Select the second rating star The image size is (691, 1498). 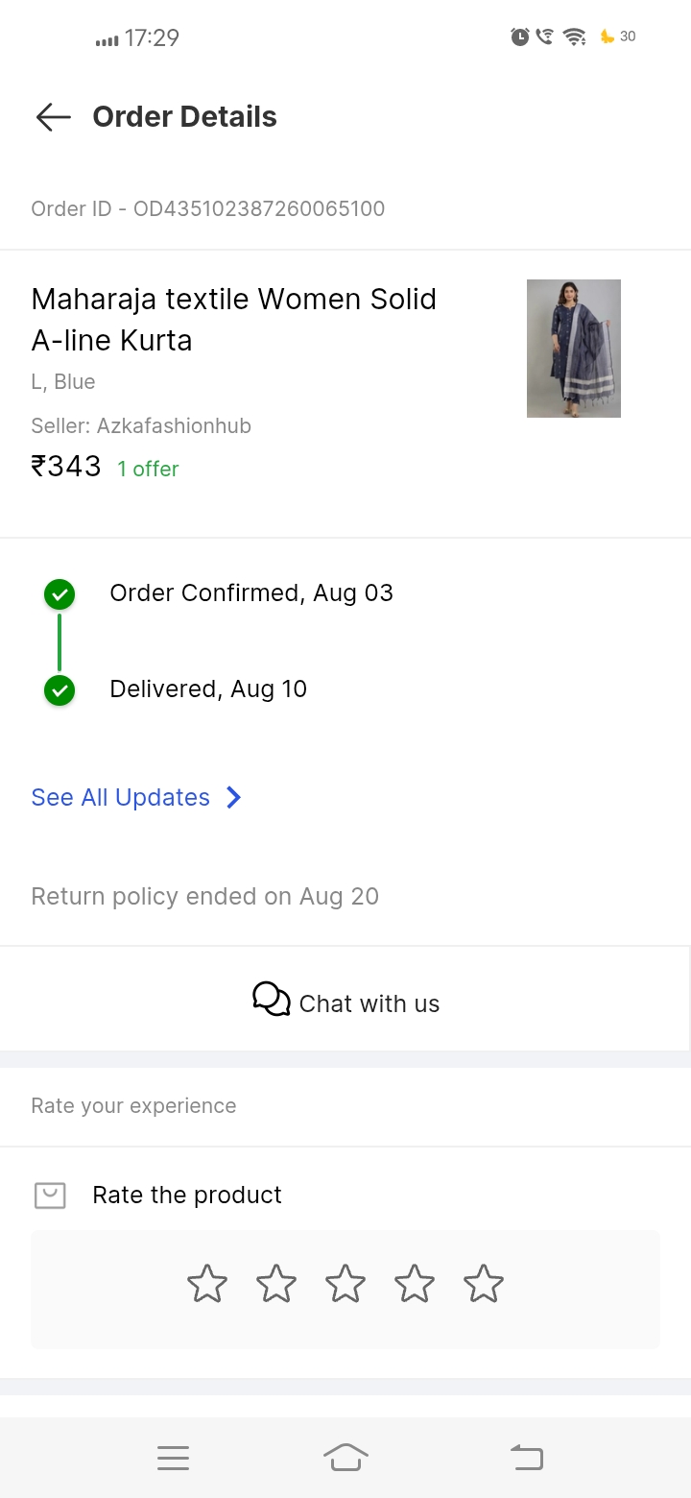(276, 1284)
